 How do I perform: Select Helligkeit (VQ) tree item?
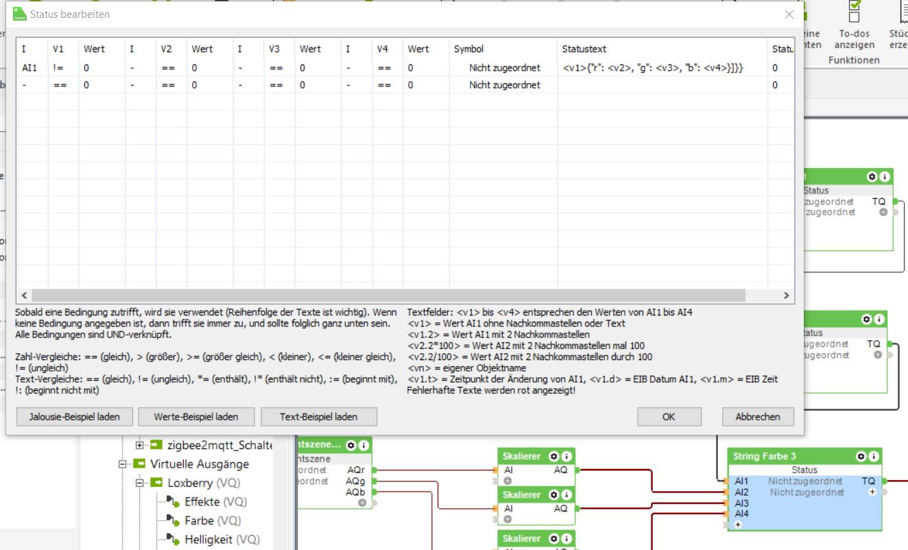tap(222, 540)
